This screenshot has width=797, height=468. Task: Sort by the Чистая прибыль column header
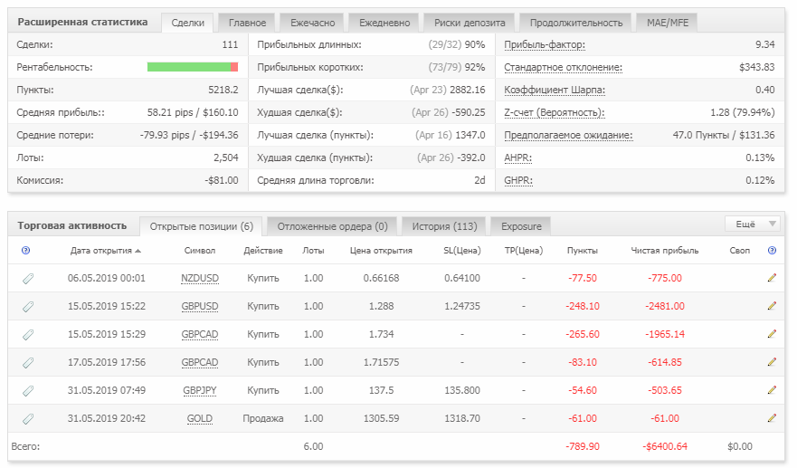tap(664, 250)
